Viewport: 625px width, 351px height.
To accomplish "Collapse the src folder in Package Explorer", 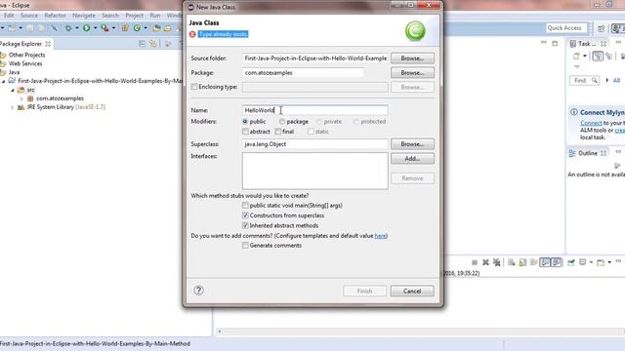I will pos(13,90).
